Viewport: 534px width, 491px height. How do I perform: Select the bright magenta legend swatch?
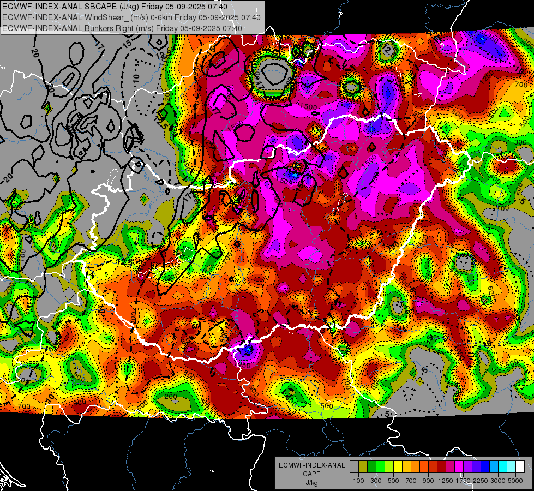[x=459, y=466]
